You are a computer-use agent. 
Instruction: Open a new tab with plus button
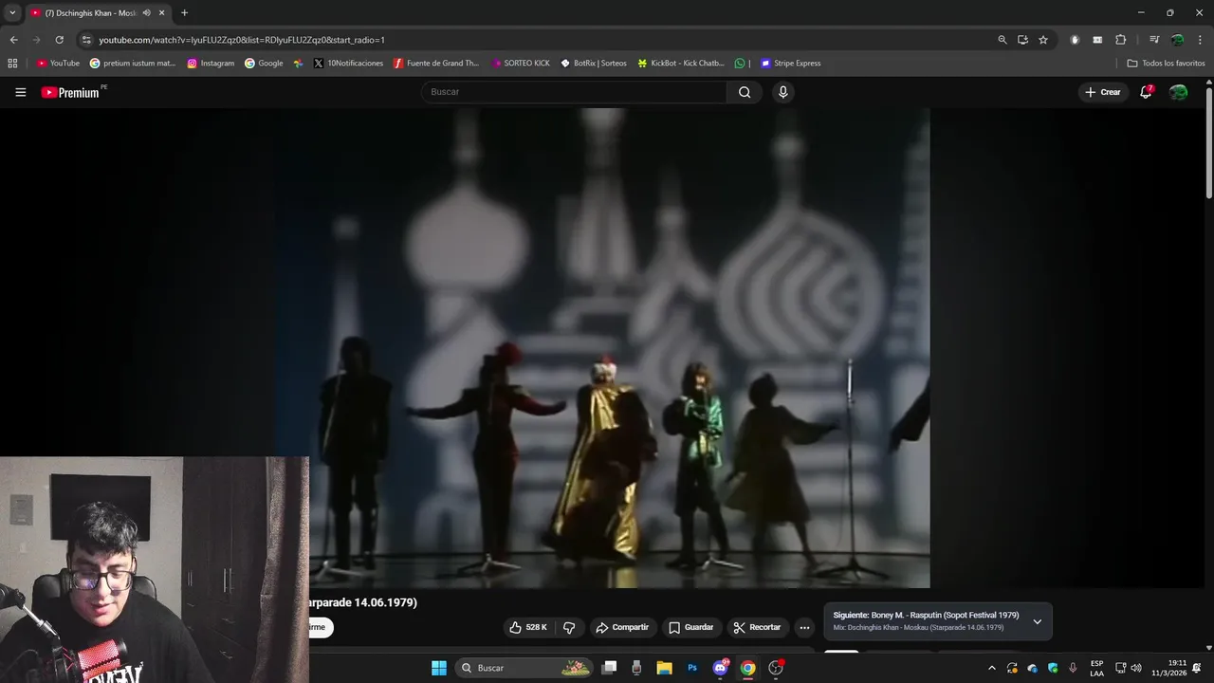184,12
